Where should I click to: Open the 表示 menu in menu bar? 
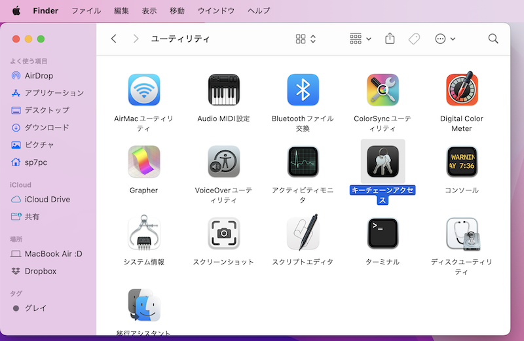pyautogui.click(x=149, y=11)
